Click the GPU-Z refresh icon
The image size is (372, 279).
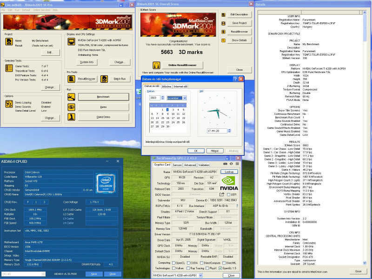coord(231,164)
